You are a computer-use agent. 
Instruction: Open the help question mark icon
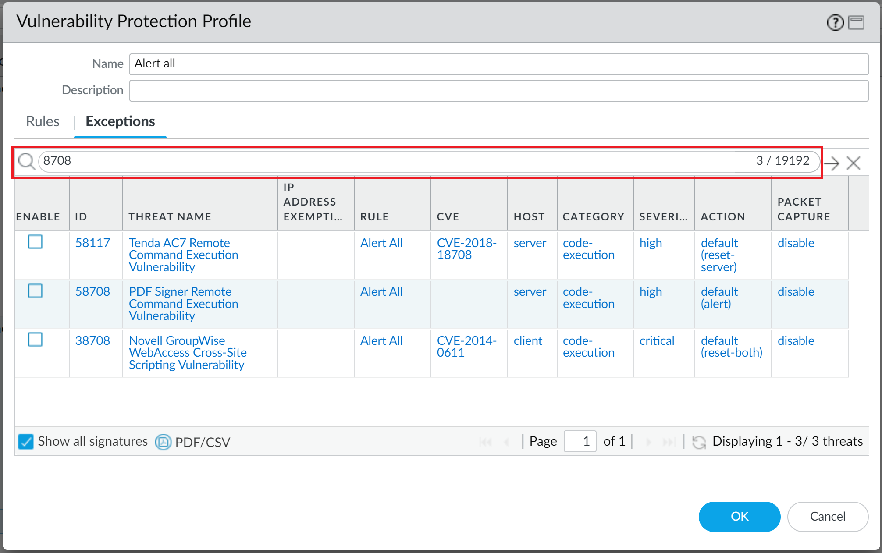[x=835, y=22]
